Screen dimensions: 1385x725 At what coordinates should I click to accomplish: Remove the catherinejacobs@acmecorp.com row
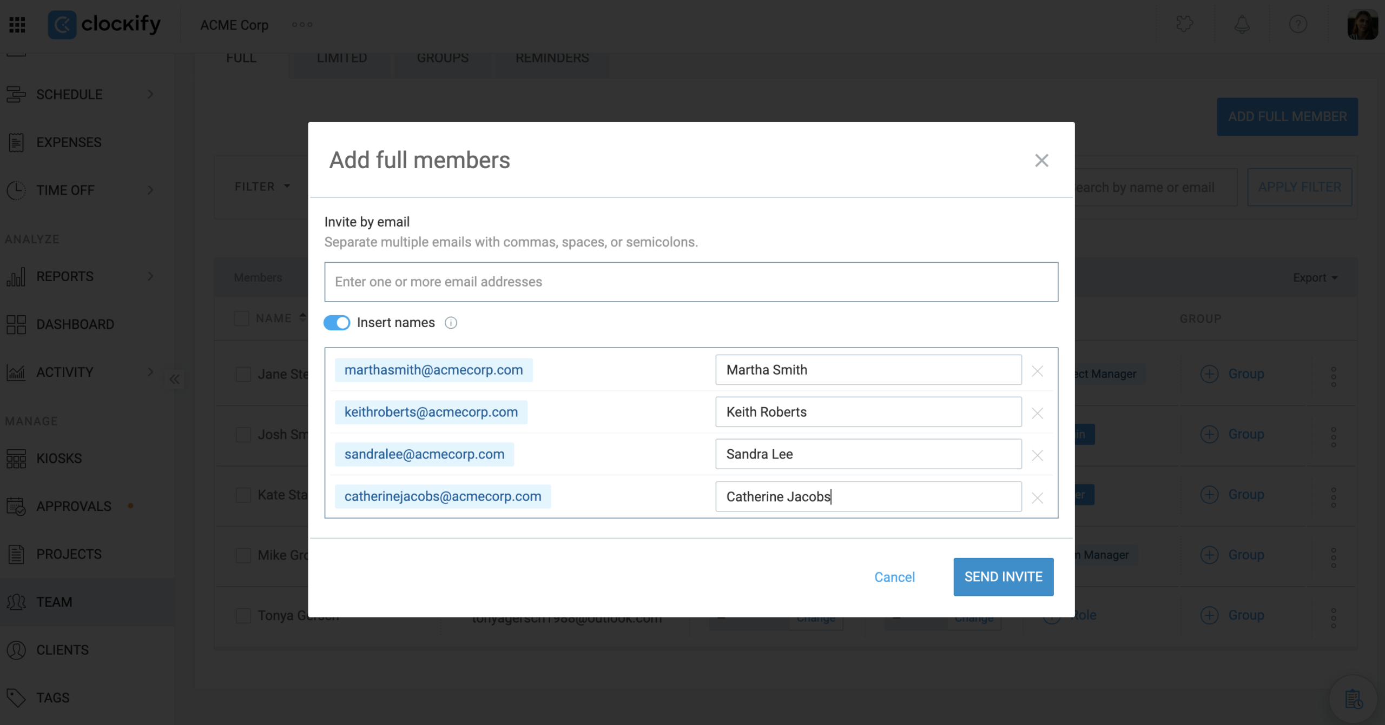(1037, 497)
